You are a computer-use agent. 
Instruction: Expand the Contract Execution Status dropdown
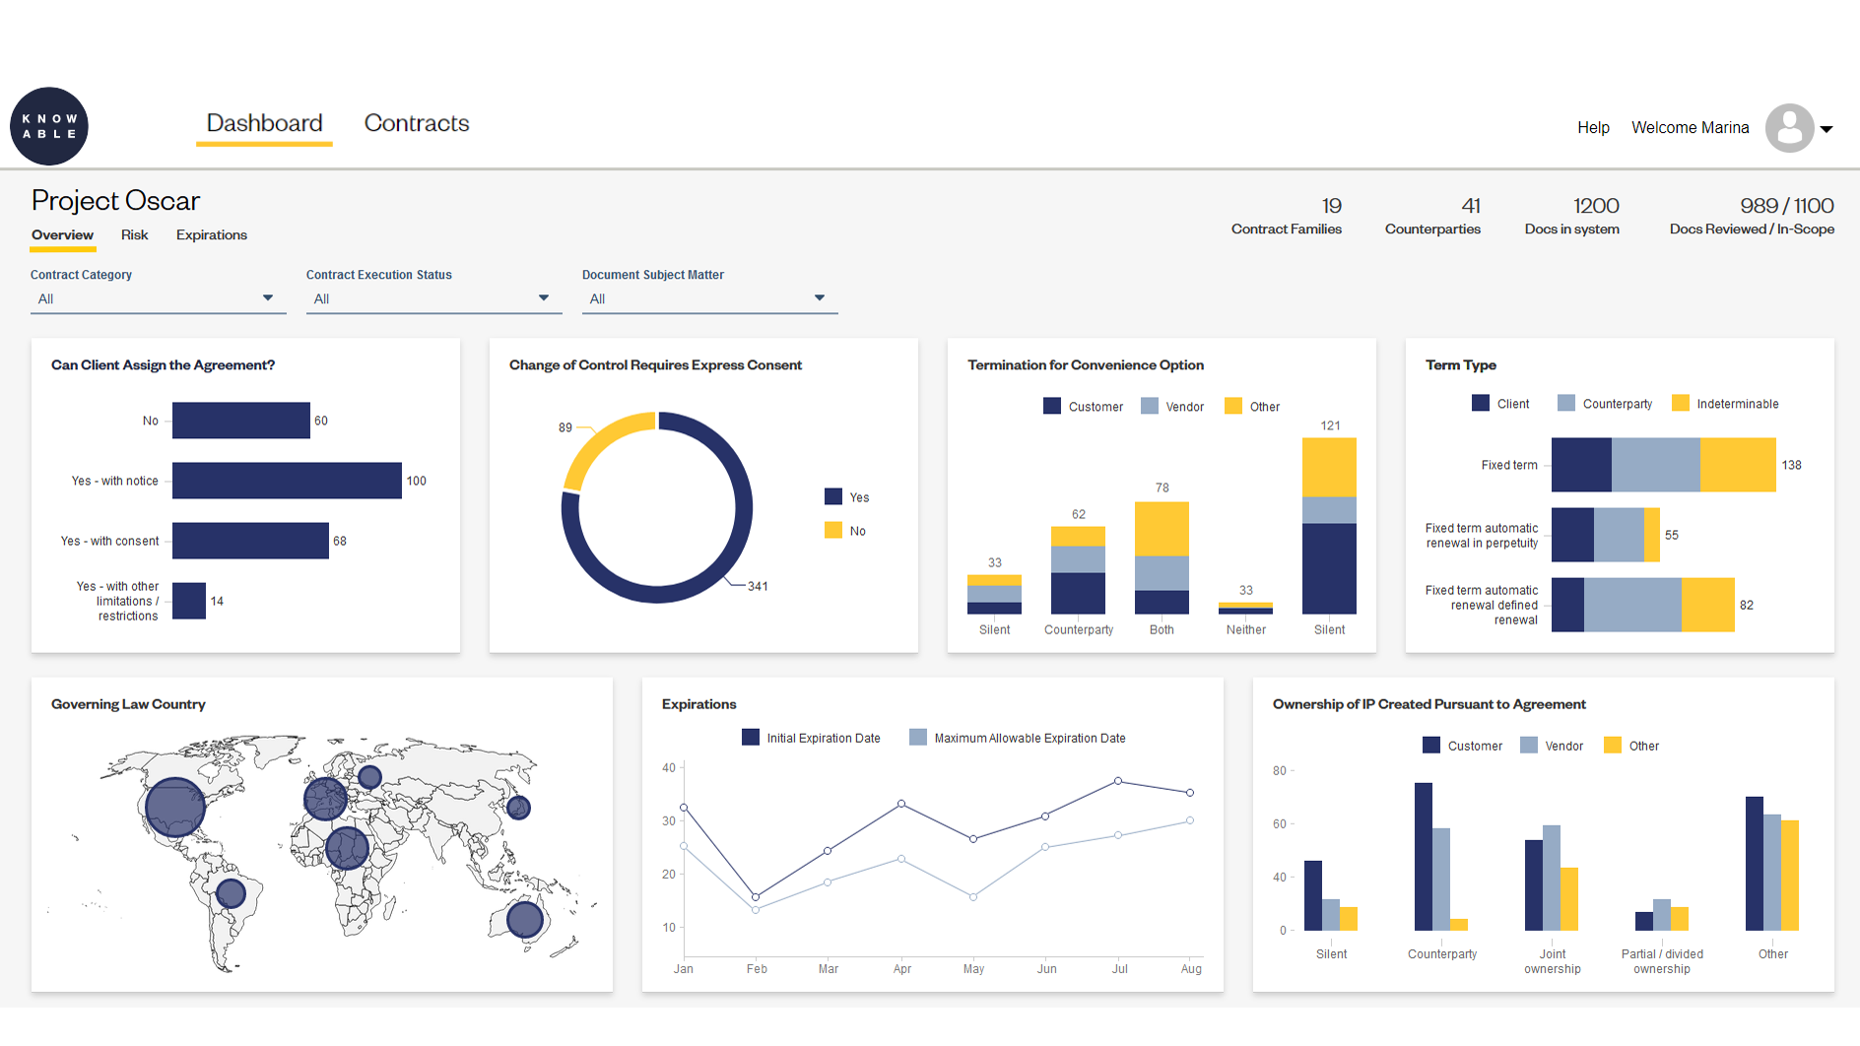coord(434,298)
